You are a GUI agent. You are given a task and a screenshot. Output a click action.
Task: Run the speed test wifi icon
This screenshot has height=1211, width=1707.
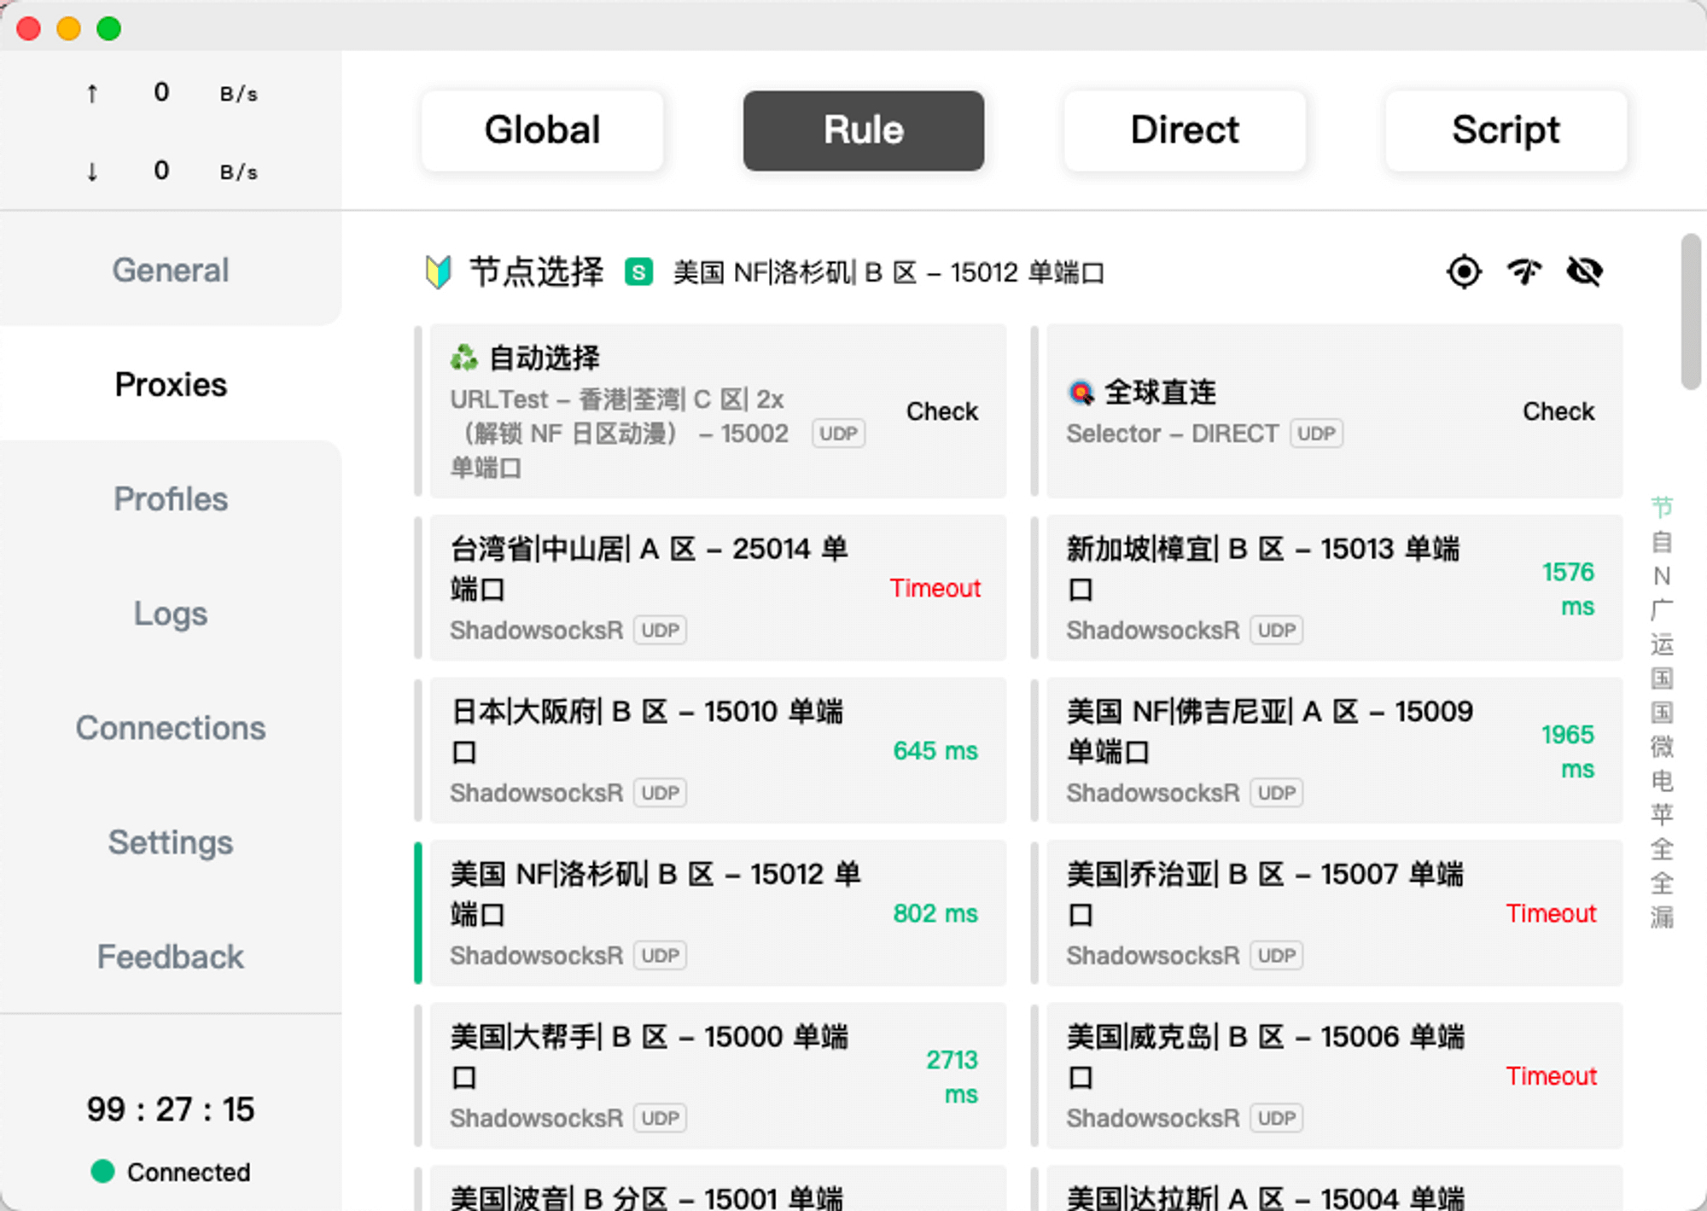pos(1523,272)
